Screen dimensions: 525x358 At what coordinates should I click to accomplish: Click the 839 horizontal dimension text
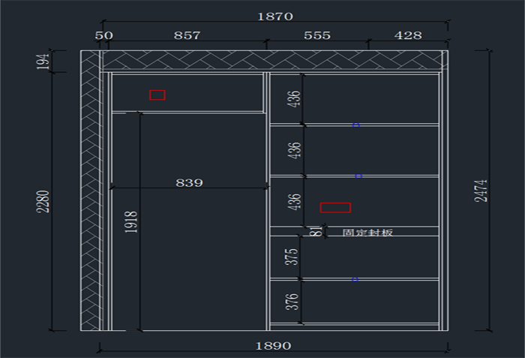tap(189, 182)
